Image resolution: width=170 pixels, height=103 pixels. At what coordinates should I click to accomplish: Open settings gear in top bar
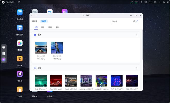(x=155, y=2)
